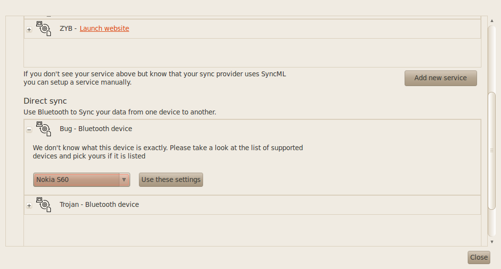Close the sync services dialog
Image resolution: width=501 pixels, height=269 pixels.
[478, 257]
